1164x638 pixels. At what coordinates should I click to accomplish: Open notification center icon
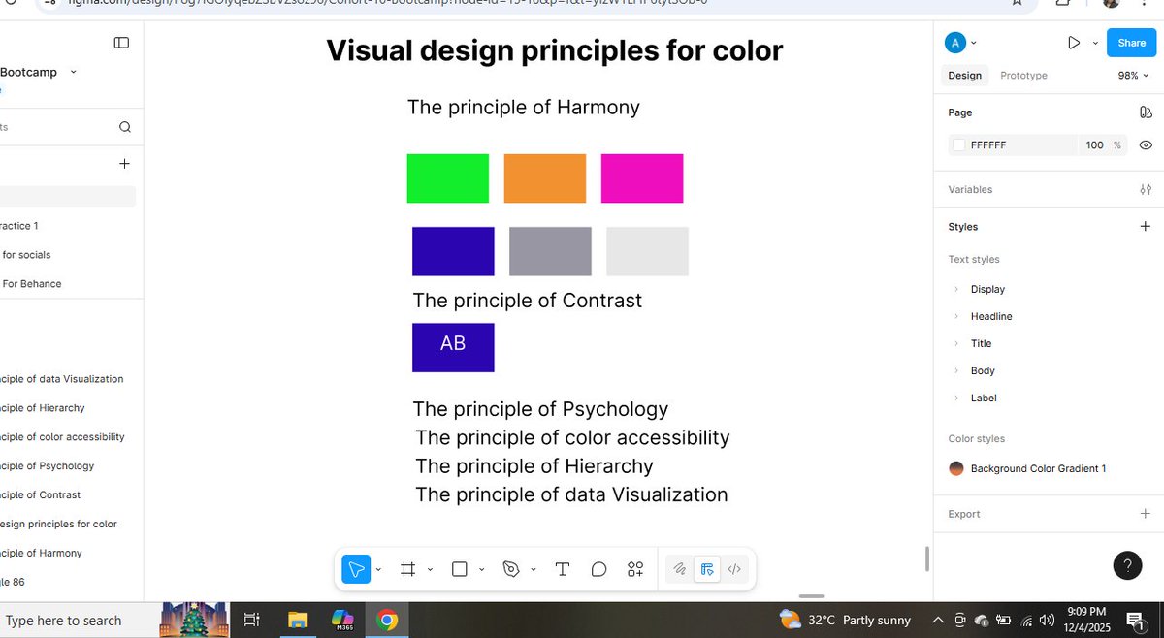tap(1134, 621)
